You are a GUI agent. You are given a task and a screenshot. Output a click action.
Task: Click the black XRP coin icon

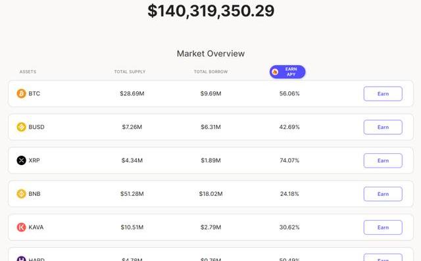22,160
